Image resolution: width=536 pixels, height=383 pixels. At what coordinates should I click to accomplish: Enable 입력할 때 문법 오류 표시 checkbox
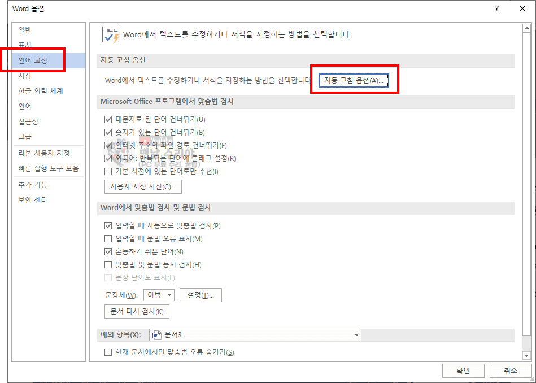(108, 238)
